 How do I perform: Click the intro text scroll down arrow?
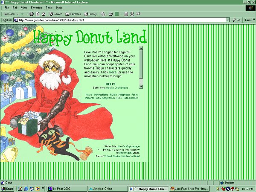tap(141, 87)
